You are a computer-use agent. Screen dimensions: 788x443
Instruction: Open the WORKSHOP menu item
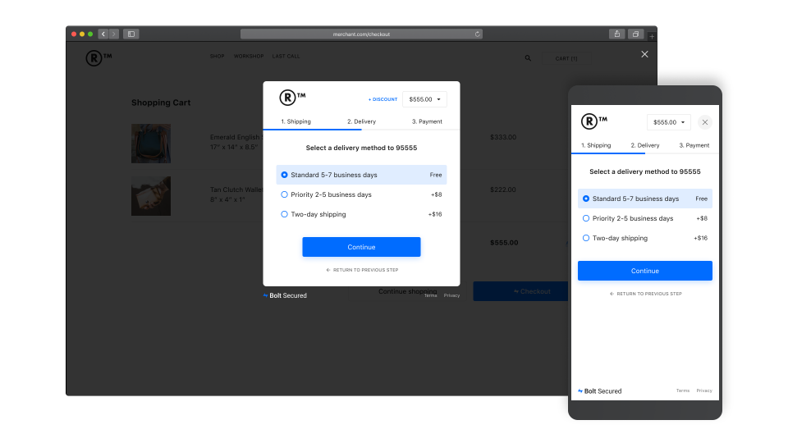[248, 57]
